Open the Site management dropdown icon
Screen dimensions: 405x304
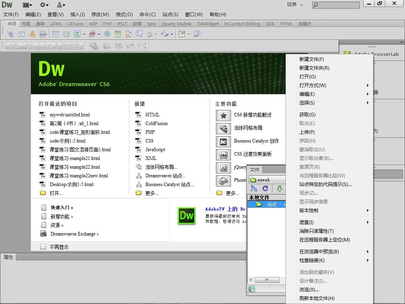point(61,5)
